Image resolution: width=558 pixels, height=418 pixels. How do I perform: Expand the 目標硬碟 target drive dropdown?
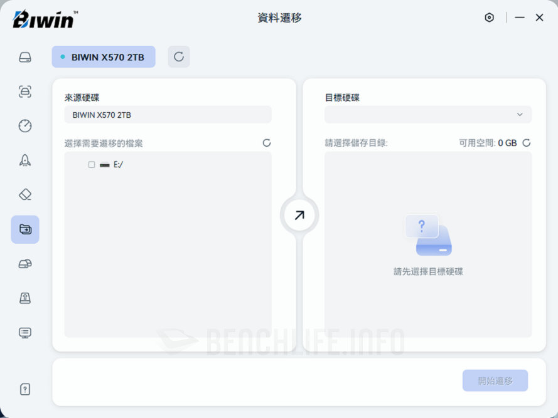427,115
